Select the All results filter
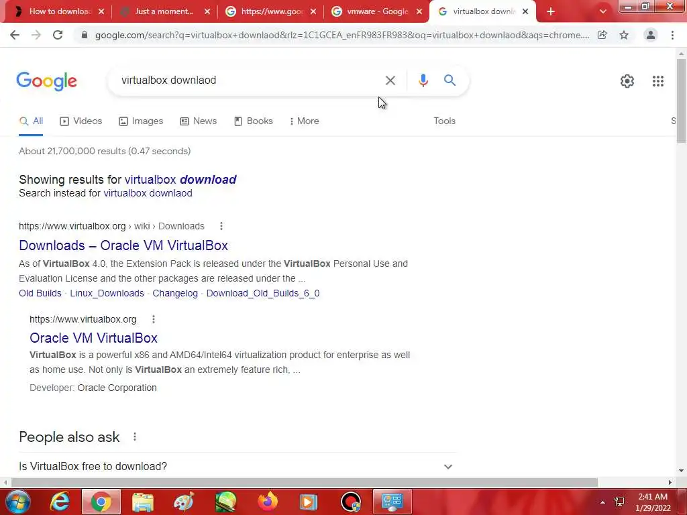 (31, 121)
